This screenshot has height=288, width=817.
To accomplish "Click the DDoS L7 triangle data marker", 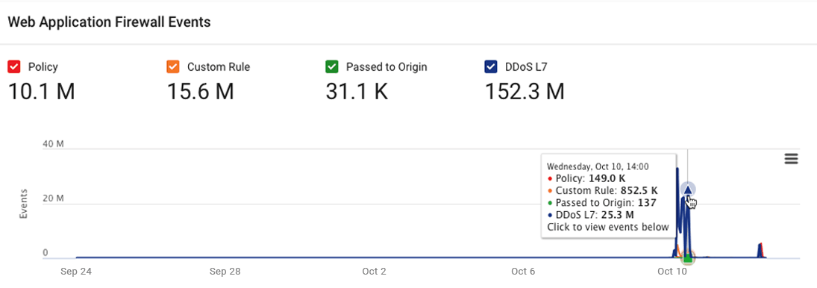I will pos(688,190).
